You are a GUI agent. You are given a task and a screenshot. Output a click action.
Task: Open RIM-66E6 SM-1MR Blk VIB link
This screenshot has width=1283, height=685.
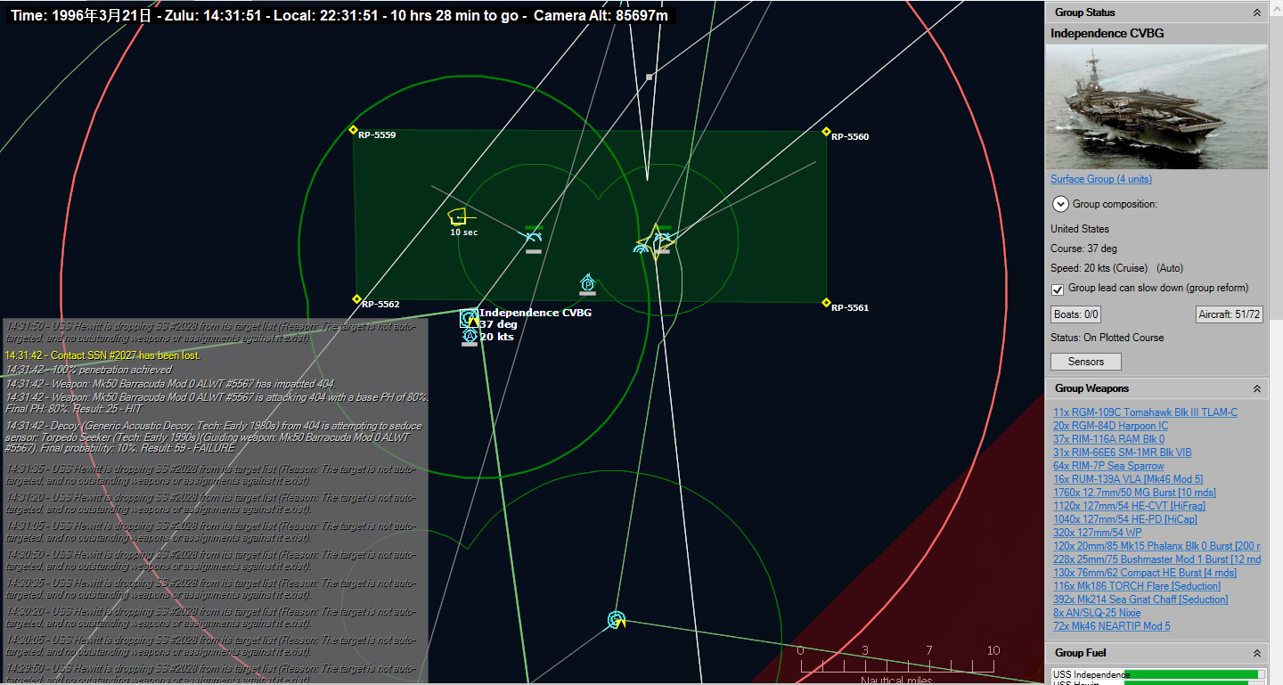pyautogui.click(x=1123, y=453)
